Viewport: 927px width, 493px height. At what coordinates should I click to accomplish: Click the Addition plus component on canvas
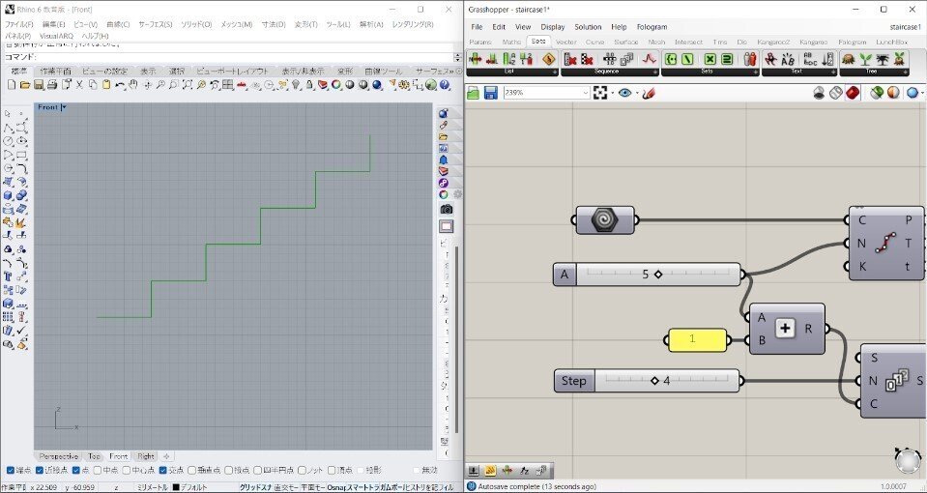[785, 329]
